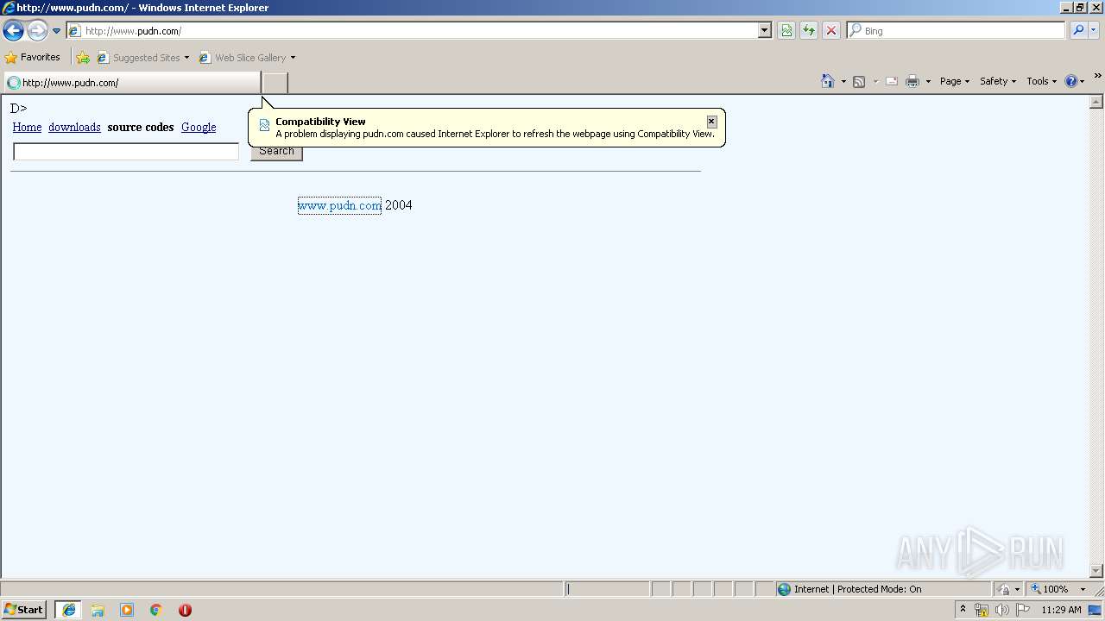Image resolution: width=1105 pixels, height=621 pixels.
Task: Click the Home link on page
Action: (x=27, y=127)
